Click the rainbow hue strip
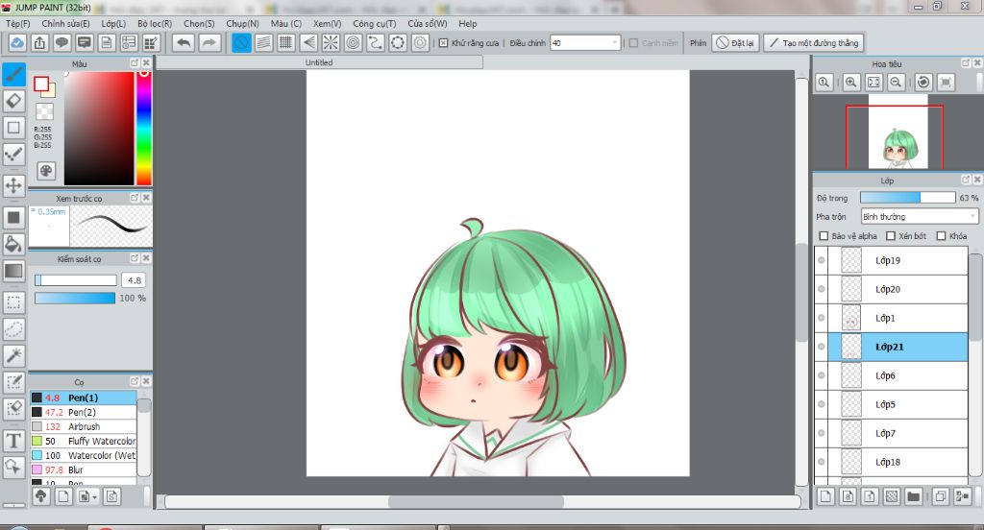 pyautogui.click(x=144, y=128)
